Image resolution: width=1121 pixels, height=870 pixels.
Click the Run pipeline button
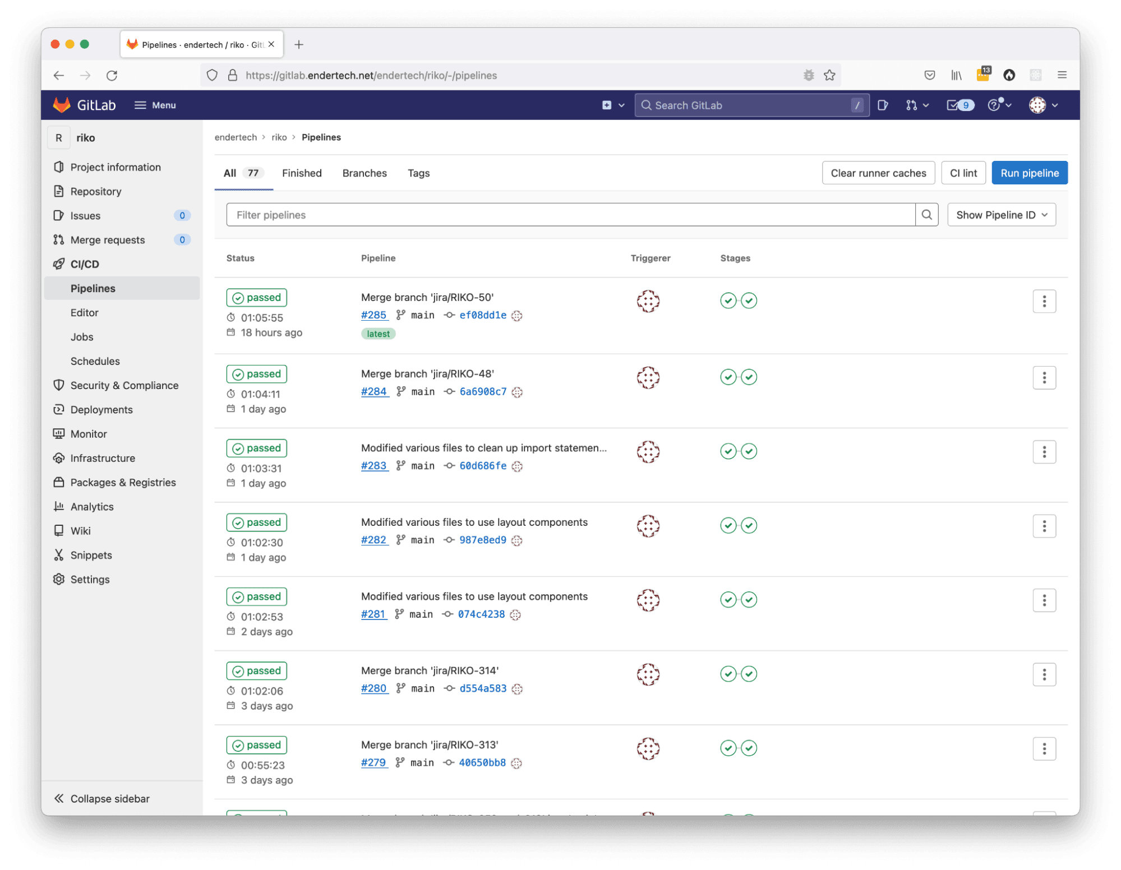pos(1029,173)
